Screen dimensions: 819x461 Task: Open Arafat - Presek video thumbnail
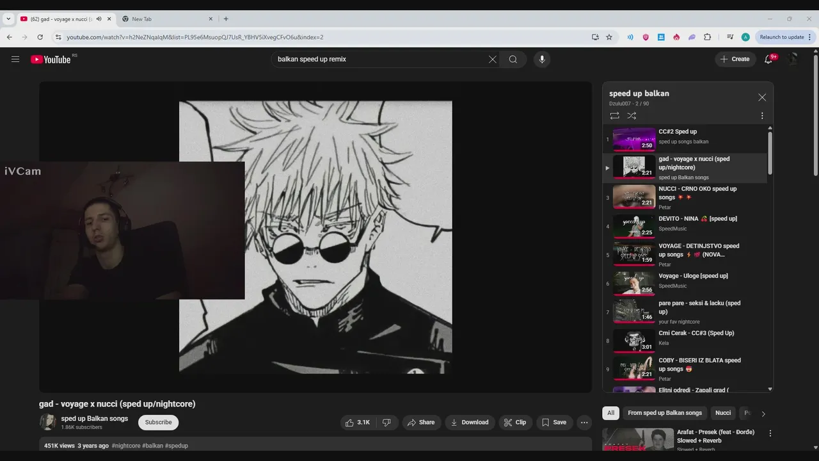[x=638, y=439]
